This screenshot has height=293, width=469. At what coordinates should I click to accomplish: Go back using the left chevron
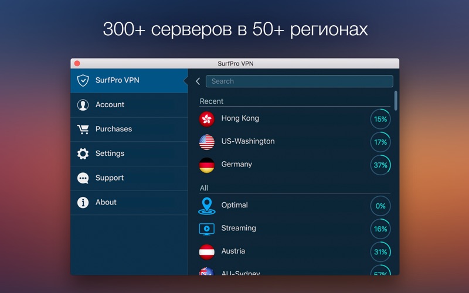pyautogui.click(x=198, y=81)
